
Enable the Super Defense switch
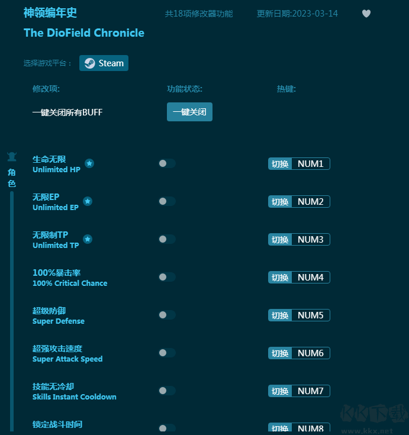point(167,315)
